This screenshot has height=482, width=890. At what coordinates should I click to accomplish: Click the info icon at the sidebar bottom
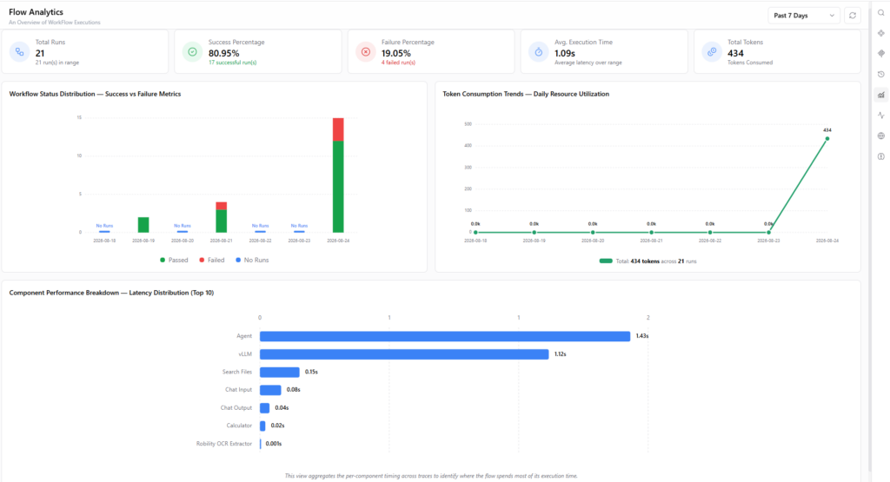coord(881,156)
